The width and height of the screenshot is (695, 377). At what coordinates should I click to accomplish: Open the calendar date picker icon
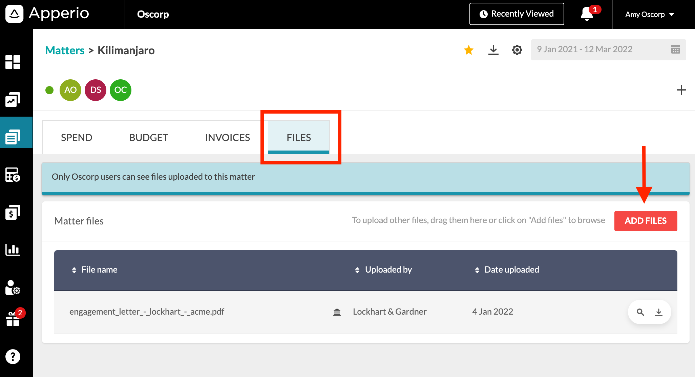tap(676, 49)
